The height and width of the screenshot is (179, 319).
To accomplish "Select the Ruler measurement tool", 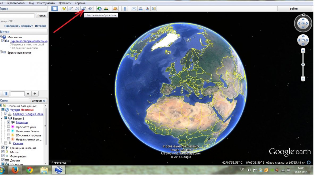I will click(x=125, y=9).
